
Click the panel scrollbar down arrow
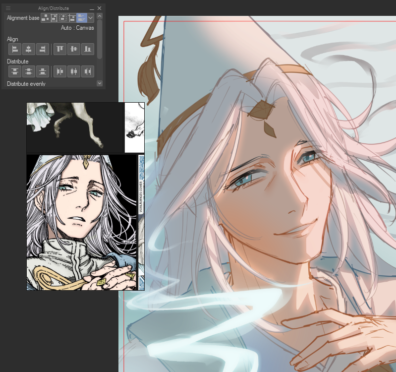point(100,83)
